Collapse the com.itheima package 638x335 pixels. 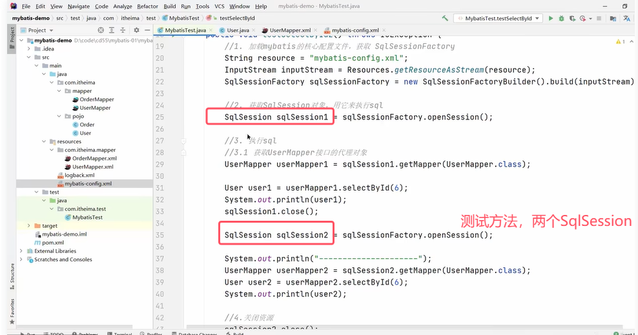coord(52,83)
